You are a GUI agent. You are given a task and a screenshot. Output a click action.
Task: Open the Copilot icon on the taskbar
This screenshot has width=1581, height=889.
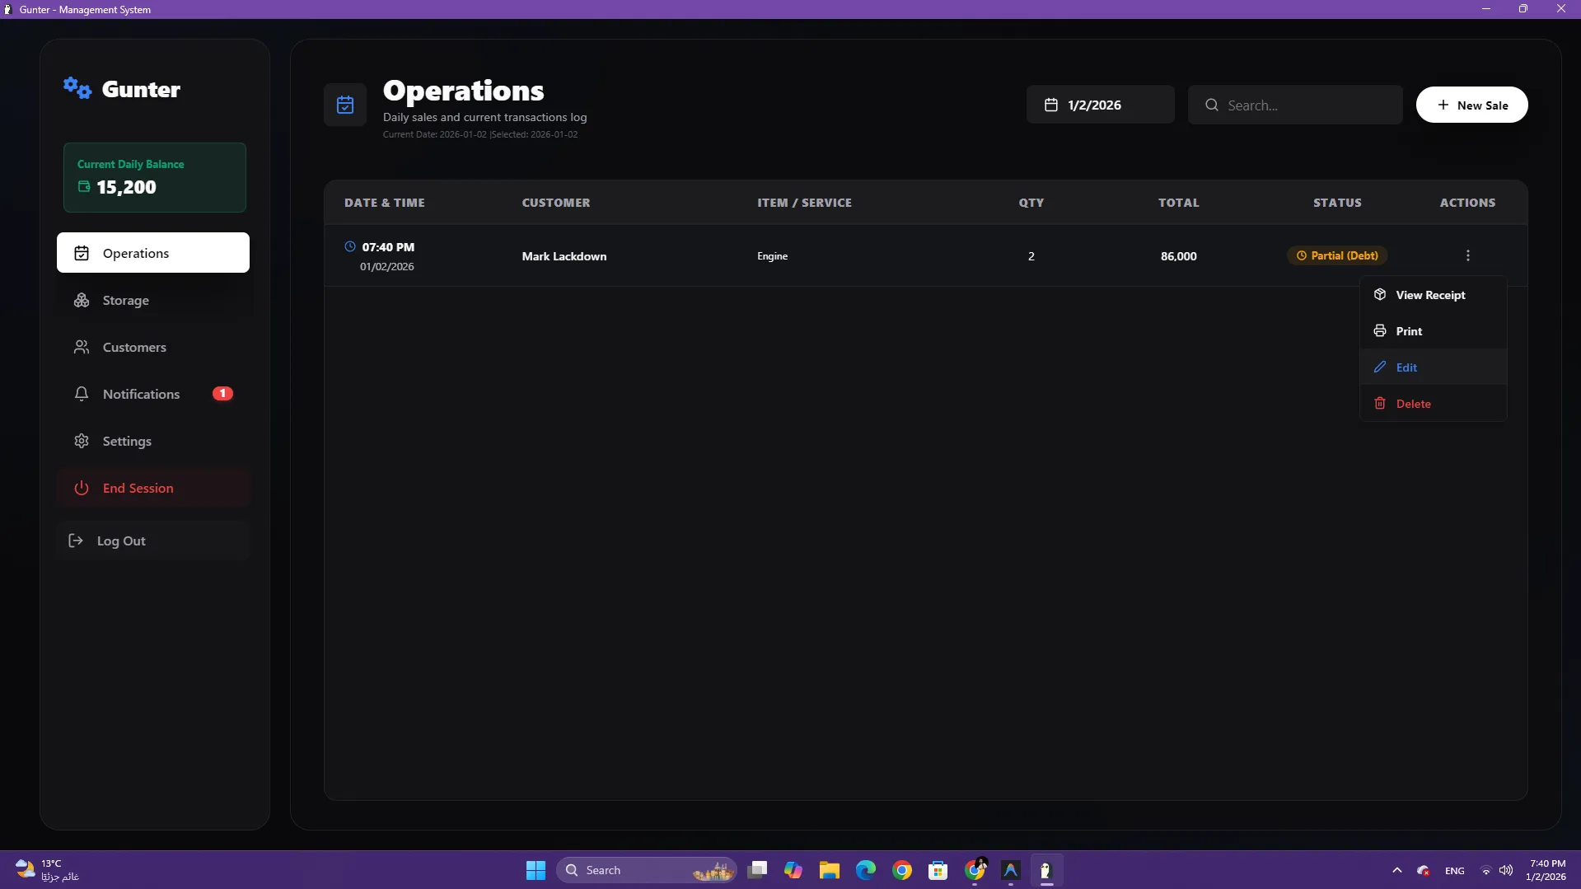pyautogui.click(x=793, y=870)
